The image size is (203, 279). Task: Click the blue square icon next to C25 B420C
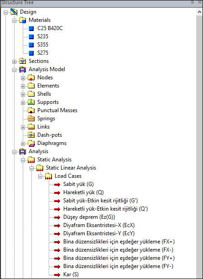[31, 28]
